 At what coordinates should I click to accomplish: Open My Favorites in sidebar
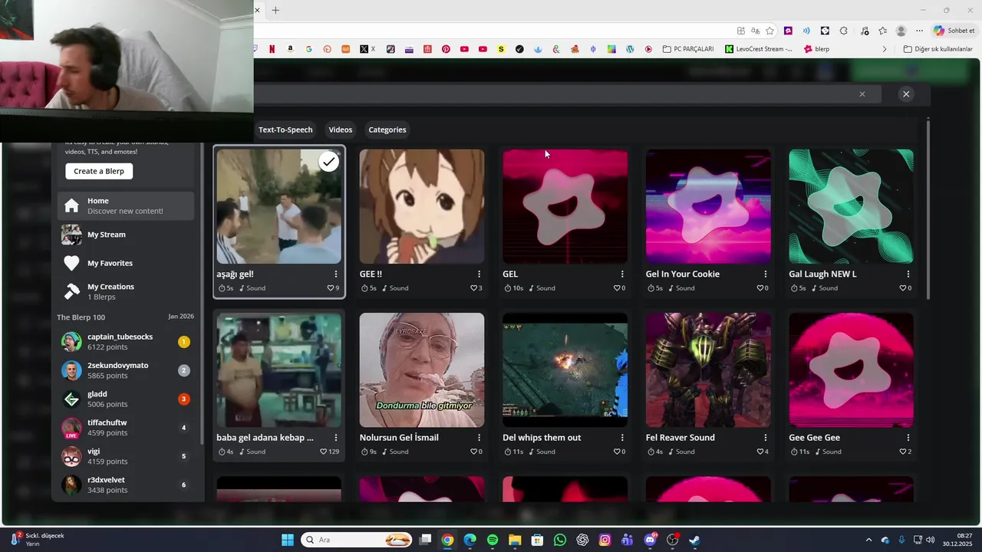click(126, 263)
